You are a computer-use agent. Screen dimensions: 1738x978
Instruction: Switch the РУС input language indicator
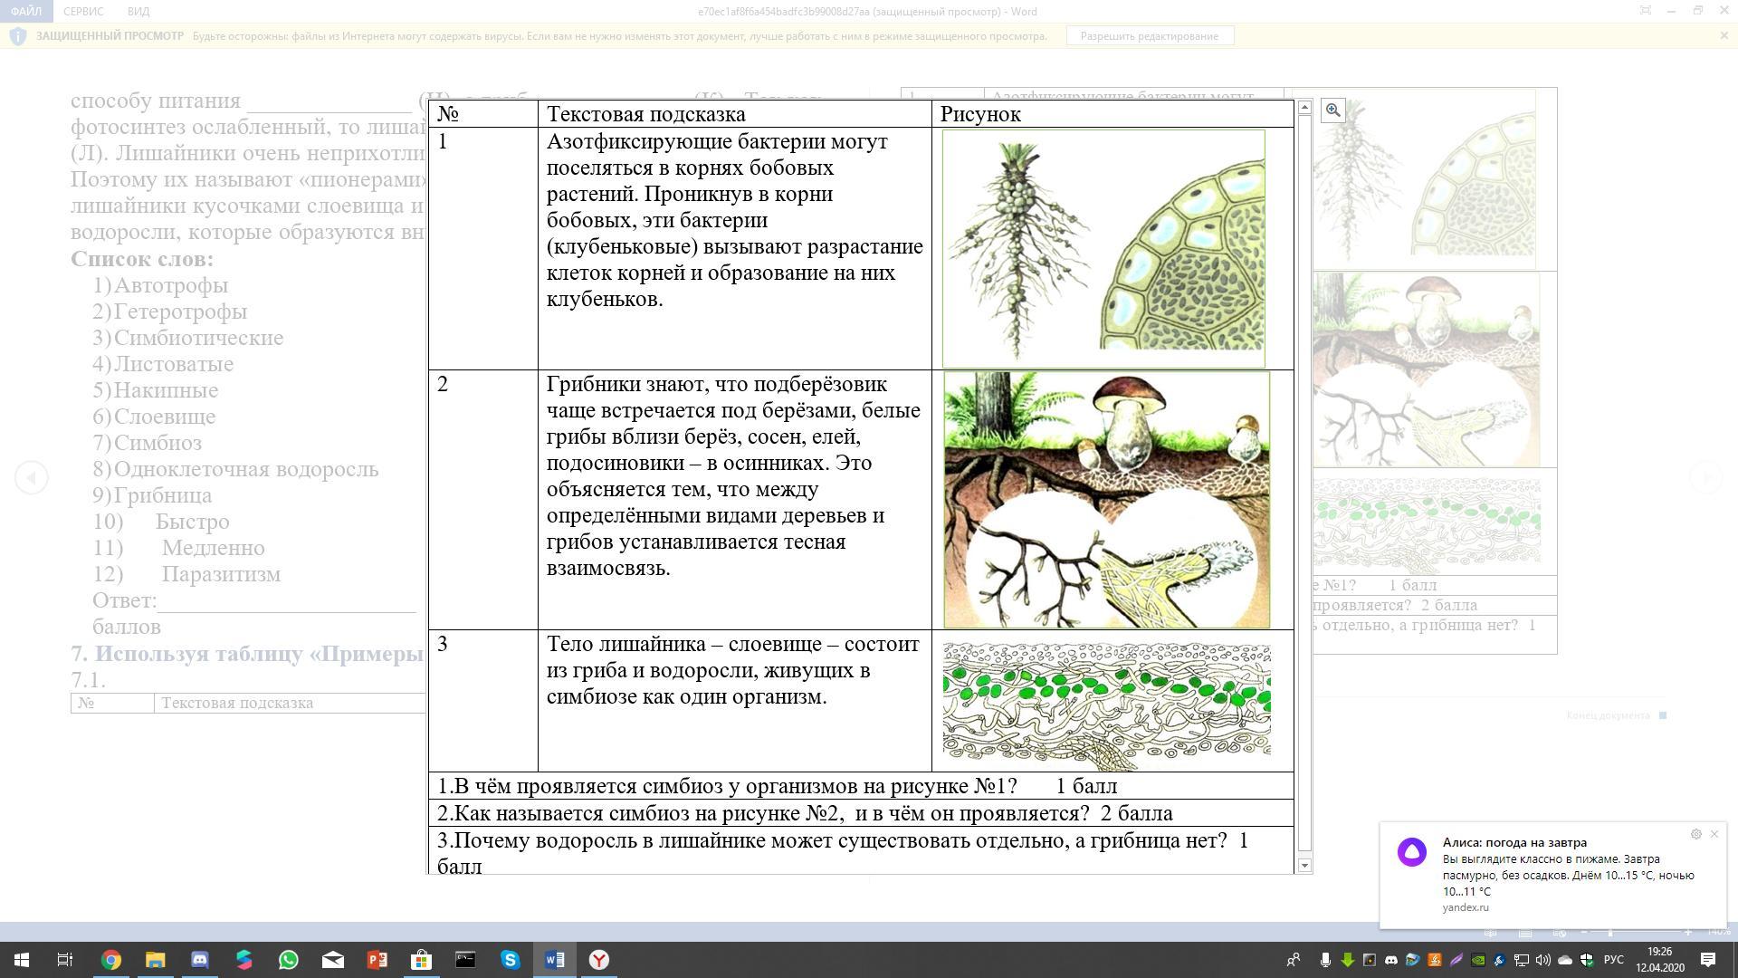click(1613, 960)
